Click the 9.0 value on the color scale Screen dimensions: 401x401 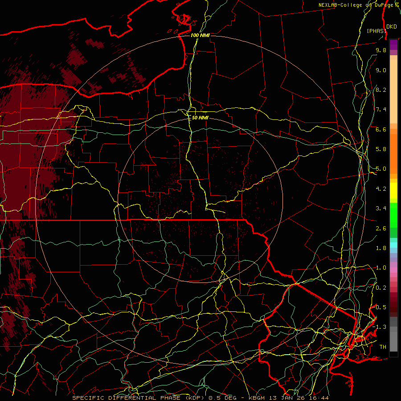[381, 70]
